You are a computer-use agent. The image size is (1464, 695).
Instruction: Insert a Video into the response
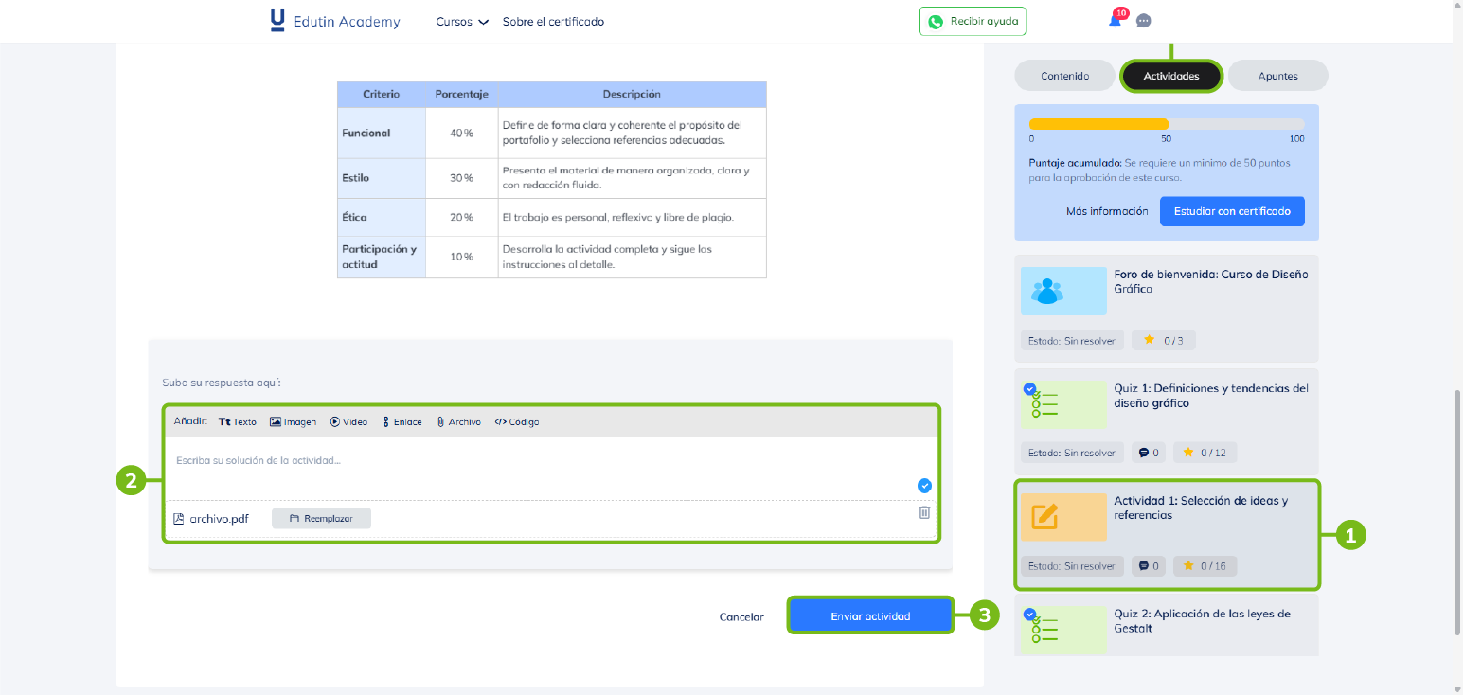click(x=348, y=422)
